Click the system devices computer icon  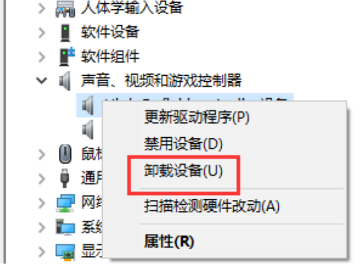[65, 227]
